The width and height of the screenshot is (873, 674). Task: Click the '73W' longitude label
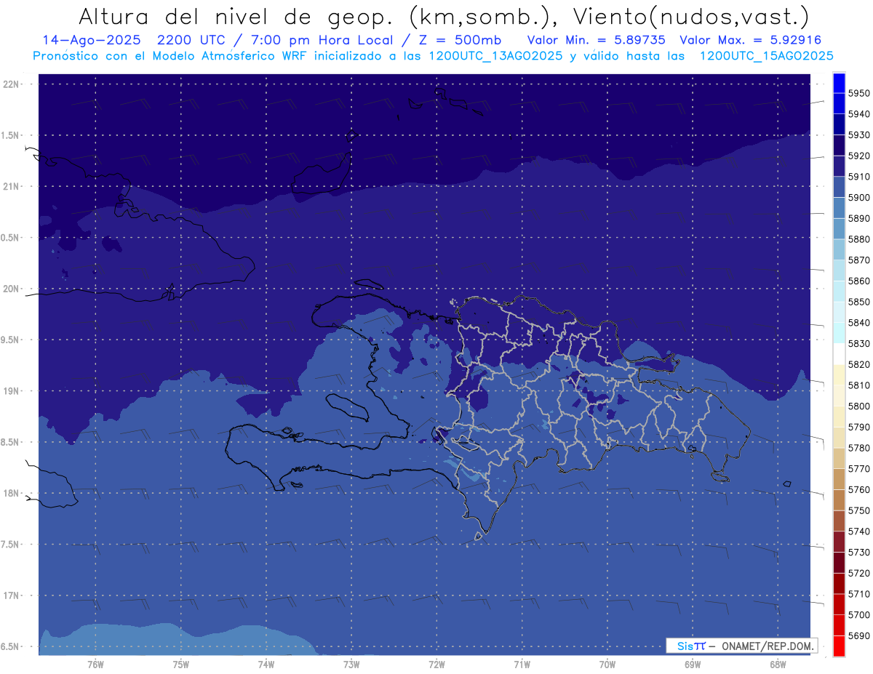pyautogui.click(x=351, y=664)
